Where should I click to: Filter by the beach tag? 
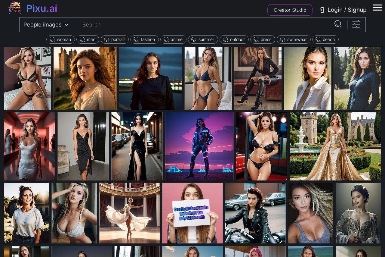click(x=325, y=39)
